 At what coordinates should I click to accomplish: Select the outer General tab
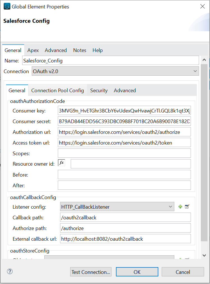13,50
